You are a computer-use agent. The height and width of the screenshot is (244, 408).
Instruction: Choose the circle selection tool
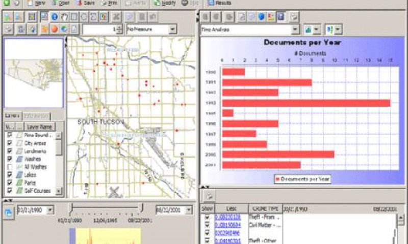coord(84,17)
